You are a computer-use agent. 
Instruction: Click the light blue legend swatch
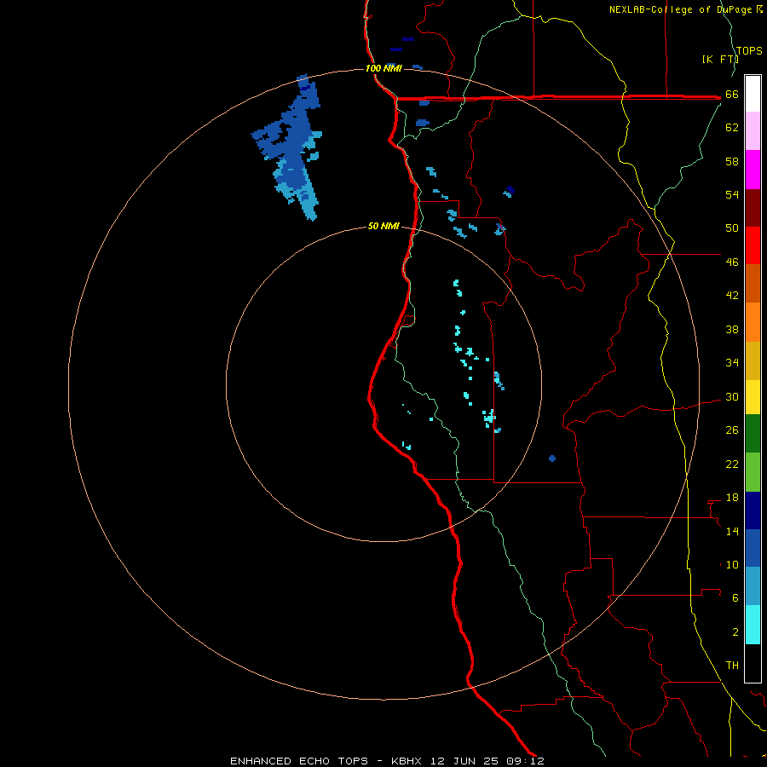[x=753, y=586]
